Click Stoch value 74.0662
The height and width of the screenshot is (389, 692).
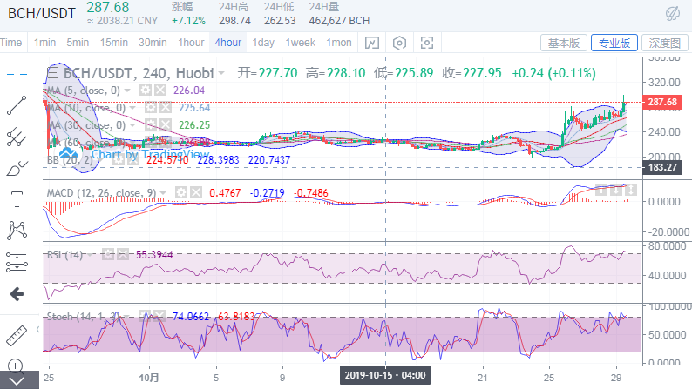(191, 316)
